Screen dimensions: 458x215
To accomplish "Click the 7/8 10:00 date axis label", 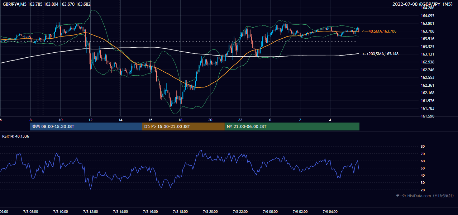I will [x=60, y=212].
